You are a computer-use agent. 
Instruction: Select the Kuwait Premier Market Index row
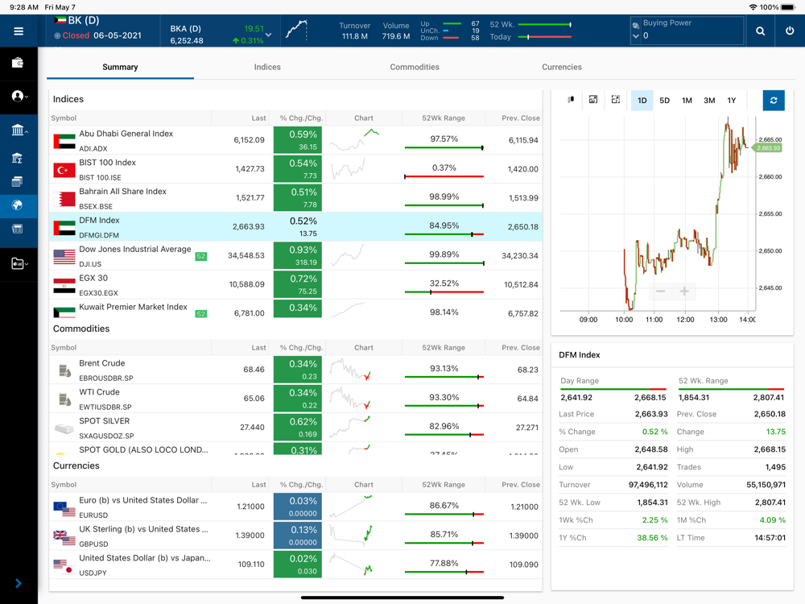coord(295,310)
